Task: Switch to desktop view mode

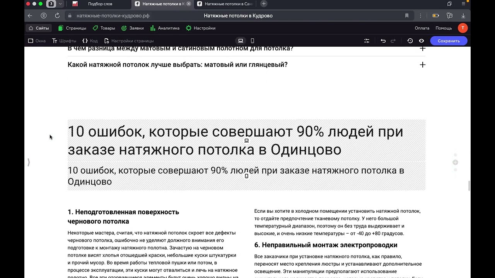Action: pos(241,41)
